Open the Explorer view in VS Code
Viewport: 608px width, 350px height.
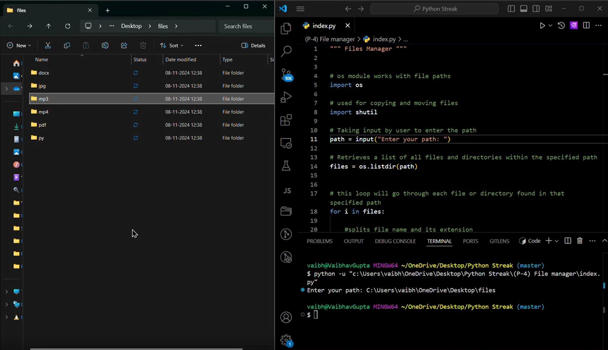click(286, 29)
